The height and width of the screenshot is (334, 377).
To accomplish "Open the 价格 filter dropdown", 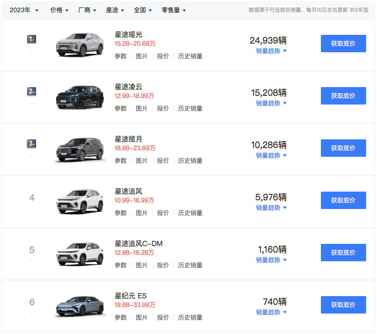I will click(x=59, y=10).
